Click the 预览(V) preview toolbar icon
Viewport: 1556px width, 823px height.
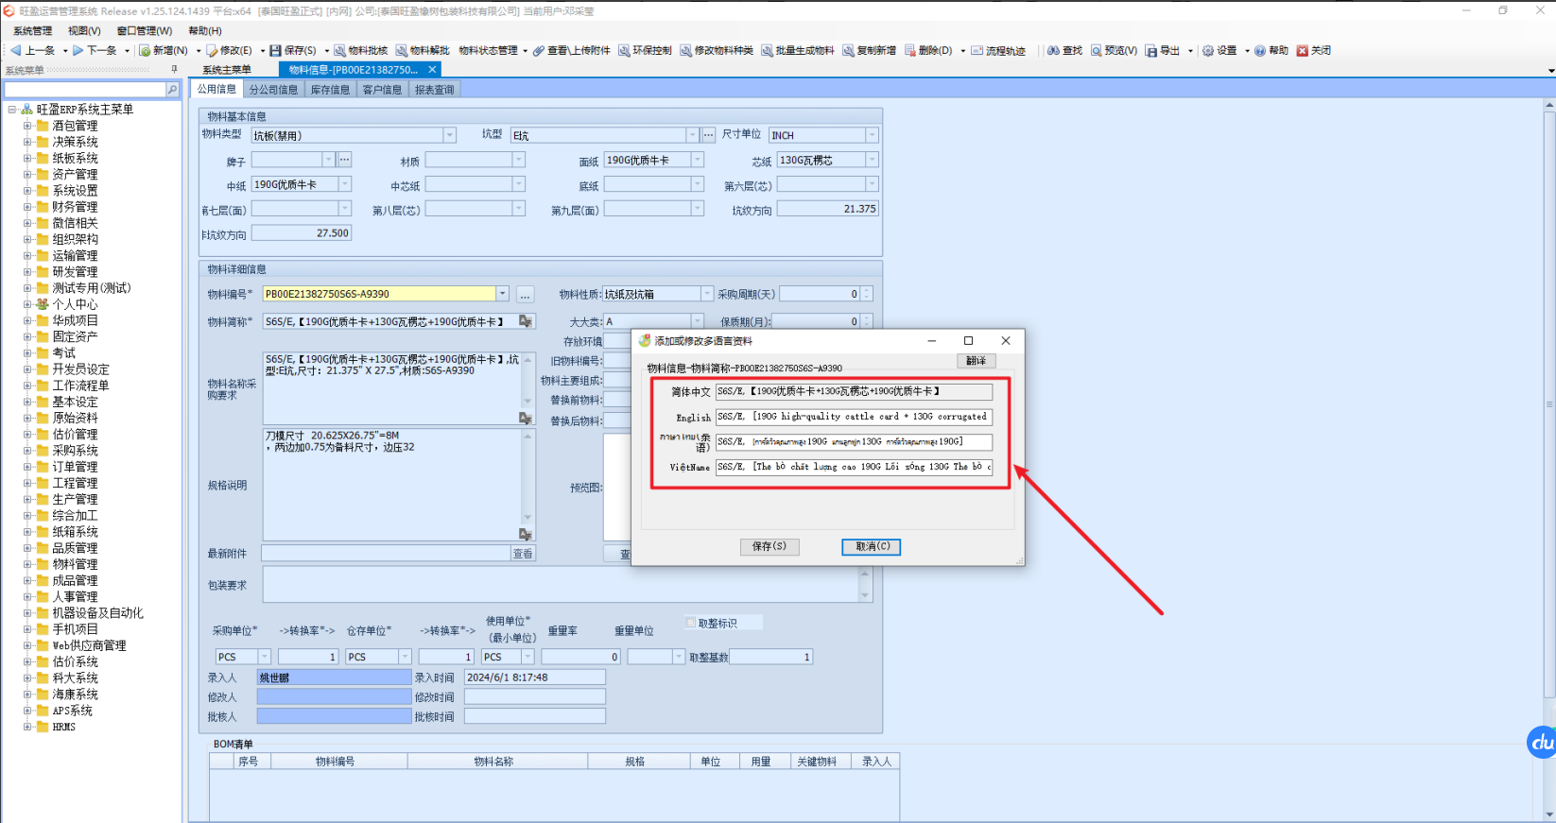tap(1097, 50)
